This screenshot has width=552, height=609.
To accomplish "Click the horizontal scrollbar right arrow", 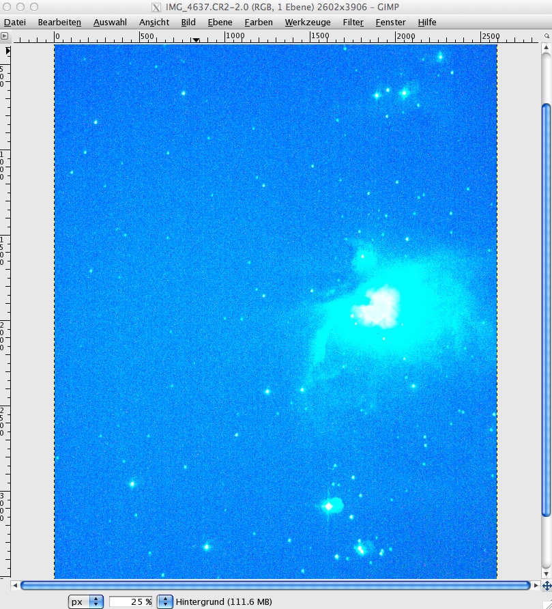I will point(535,586).
